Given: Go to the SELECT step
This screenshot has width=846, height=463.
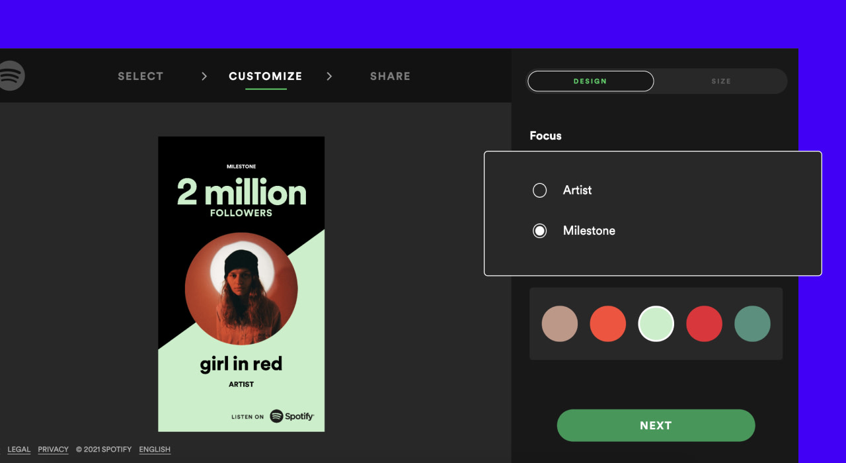Looking at the screenshot, I should (140, 76).
